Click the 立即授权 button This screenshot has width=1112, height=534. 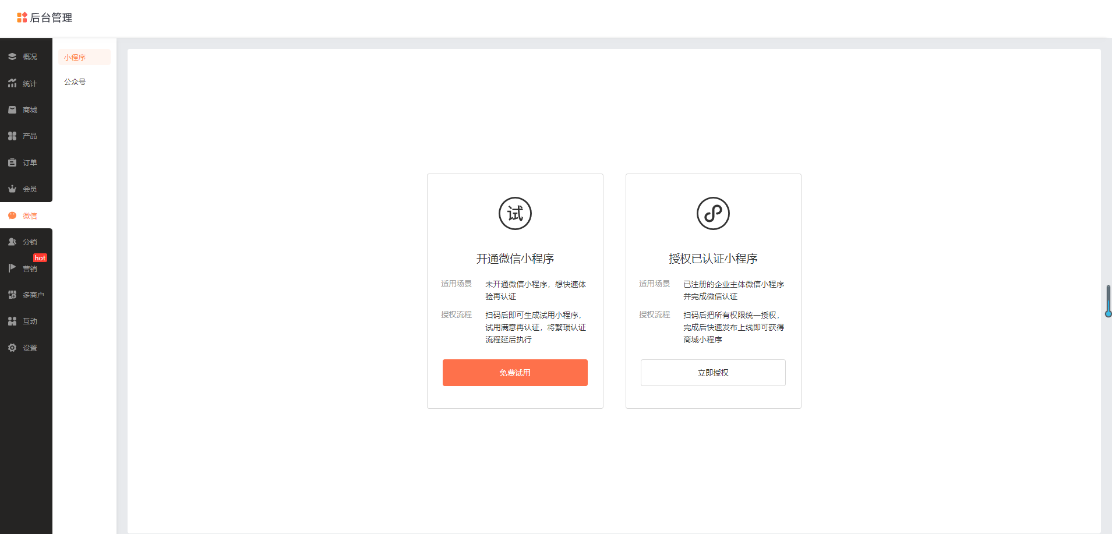[x=713, y=373]
